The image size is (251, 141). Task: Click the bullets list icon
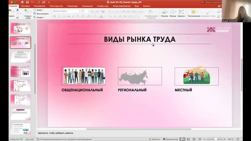[110, 11]
